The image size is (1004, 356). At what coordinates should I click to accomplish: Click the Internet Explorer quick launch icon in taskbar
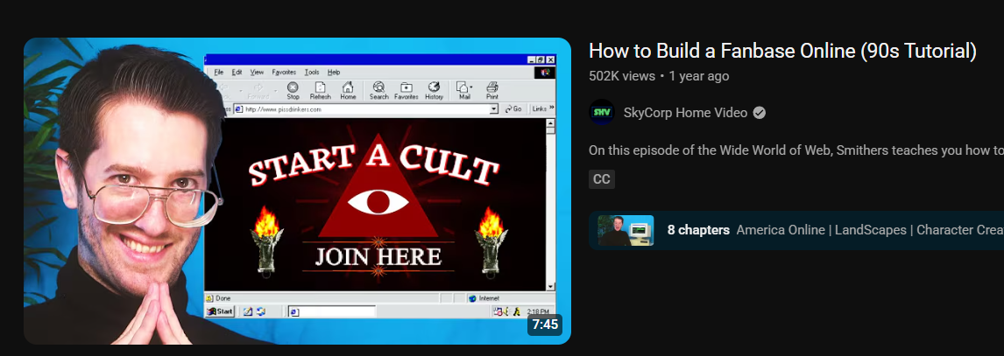(260, 311)
